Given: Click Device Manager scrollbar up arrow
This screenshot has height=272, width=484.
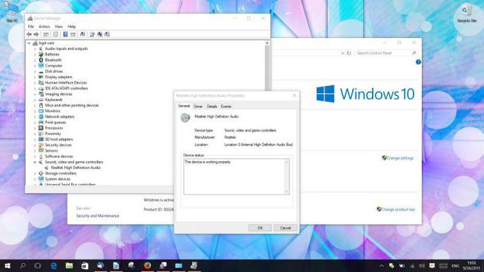Looking at the screenshot, I should 267,44.
